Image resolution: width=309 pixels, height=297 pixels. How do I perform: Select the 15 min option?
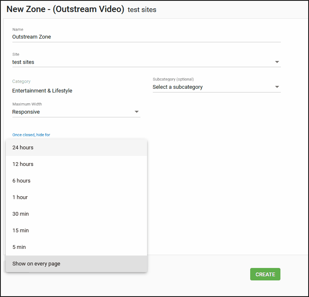(77, 230)
